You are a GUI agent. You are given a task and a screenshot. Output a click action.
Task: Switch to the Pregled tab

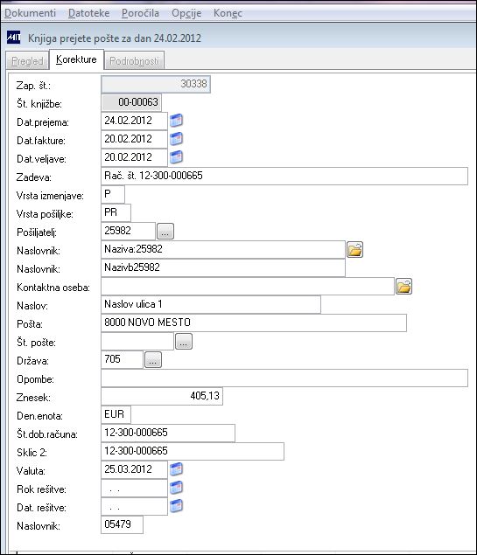[x=27, y=61]
